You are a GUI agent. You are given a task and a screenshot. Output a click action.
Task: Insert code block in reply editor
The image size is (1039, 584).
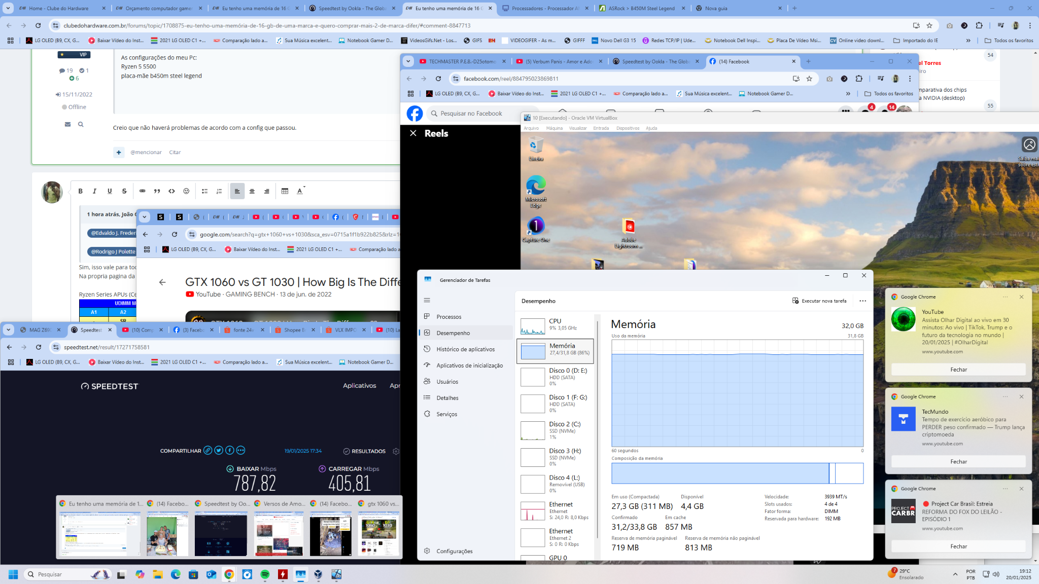[x=172, y=191]
